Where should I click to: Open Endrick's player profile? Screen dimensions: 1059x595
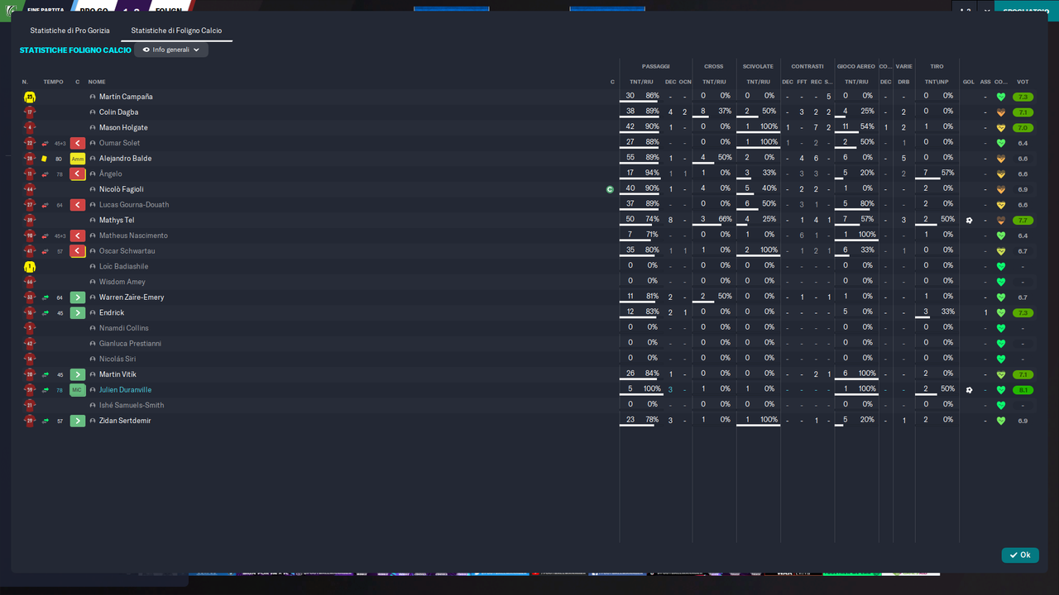click(112, 313)
